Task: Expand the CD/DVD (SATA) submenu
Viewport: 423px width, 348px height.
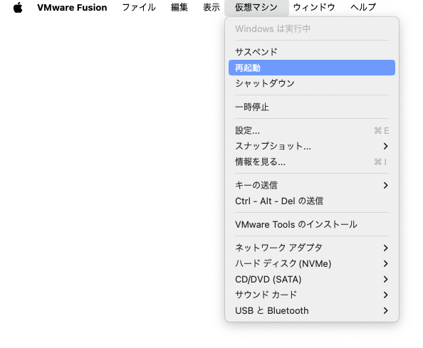Action: pyautogui.click(x=312, y=279)
